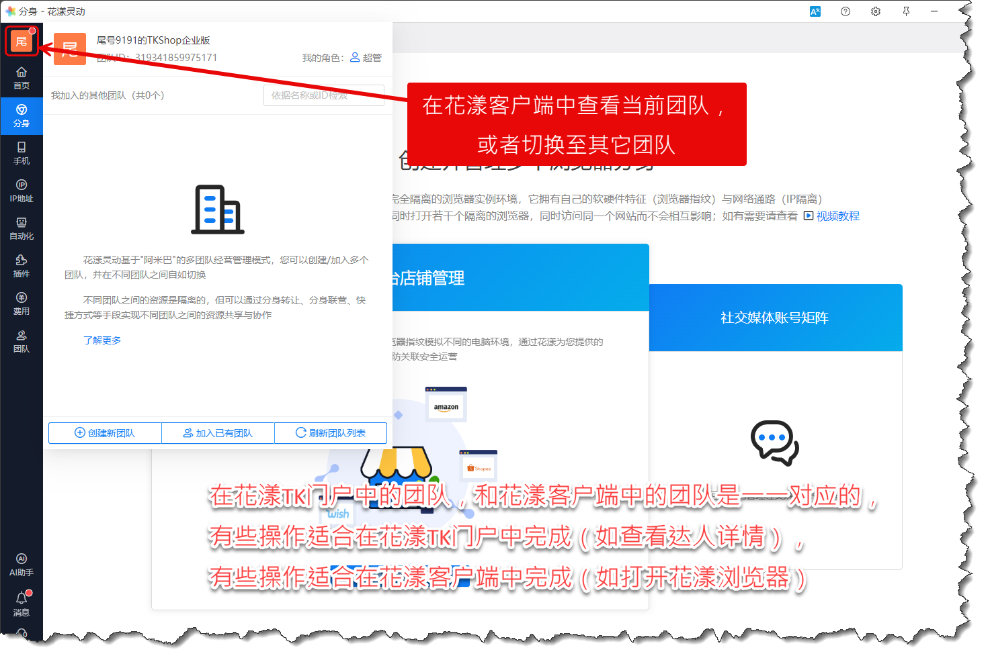Open the 费用 section
The width and height of the screenshot is (988, 658).
(x=22, y=304)
